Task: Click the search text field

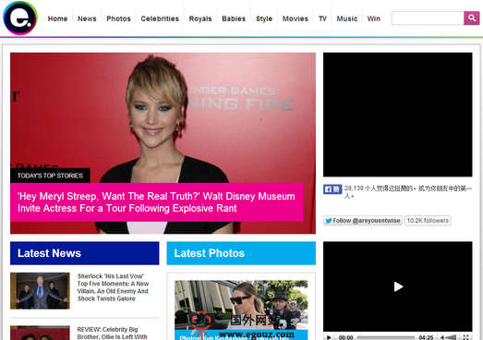Action: point(428,18)
